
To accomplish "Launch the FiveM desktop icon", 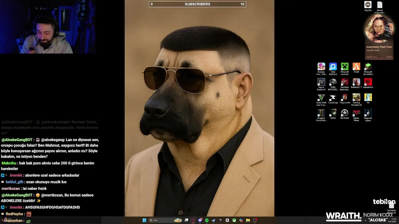I will pyautogui.click(x=356, y=68).
